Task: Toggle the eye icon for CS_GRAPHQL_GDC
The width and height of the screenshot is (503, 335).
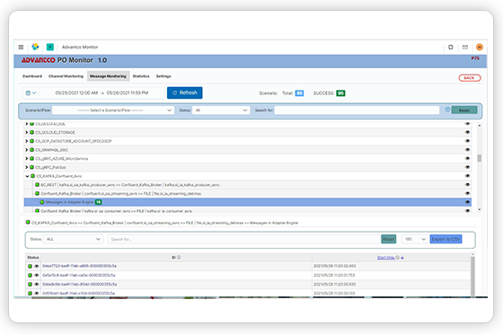Action: 467,149
